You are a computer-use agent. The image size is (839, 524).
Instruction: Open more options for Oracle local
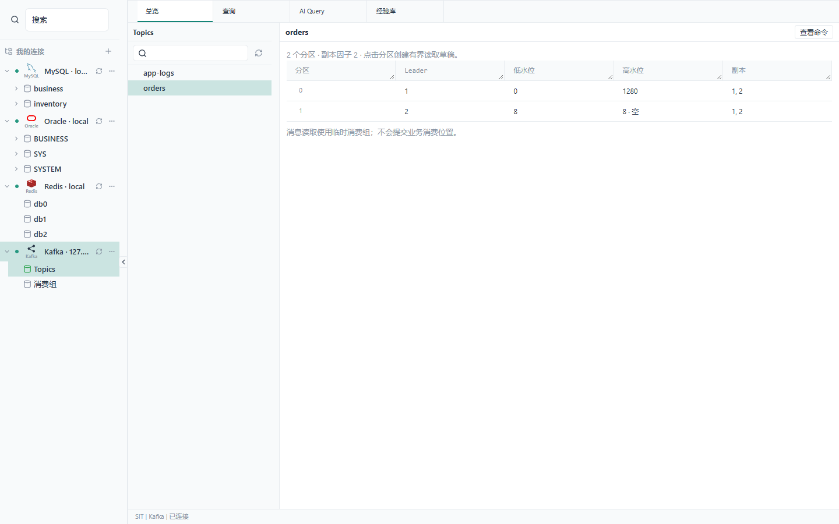click(x=112, y=121)
